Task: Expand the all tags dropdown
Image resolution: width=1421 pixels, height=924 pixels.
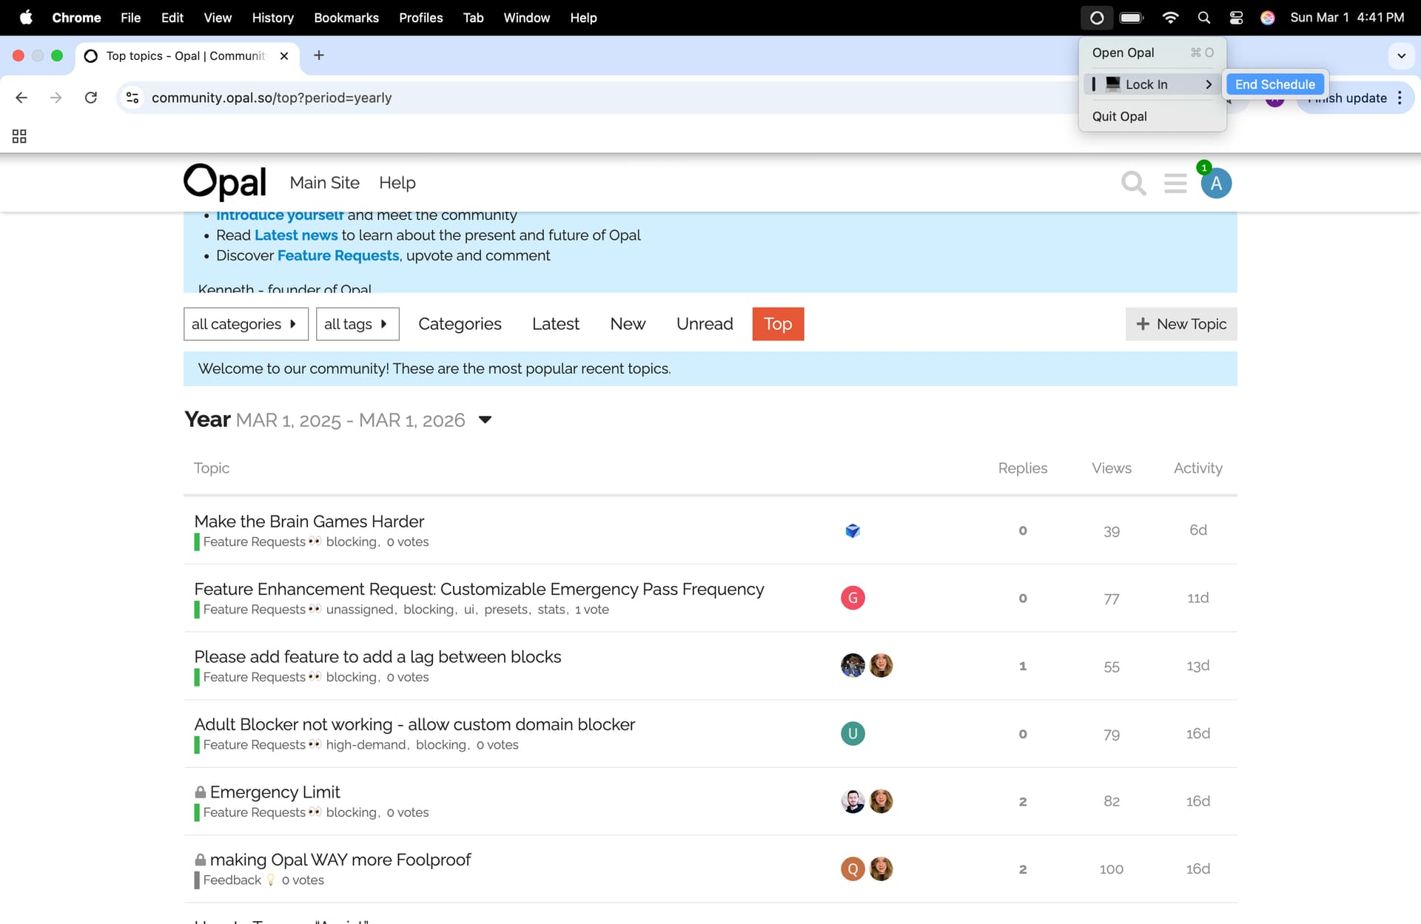Action: click(x=357, y=324)
